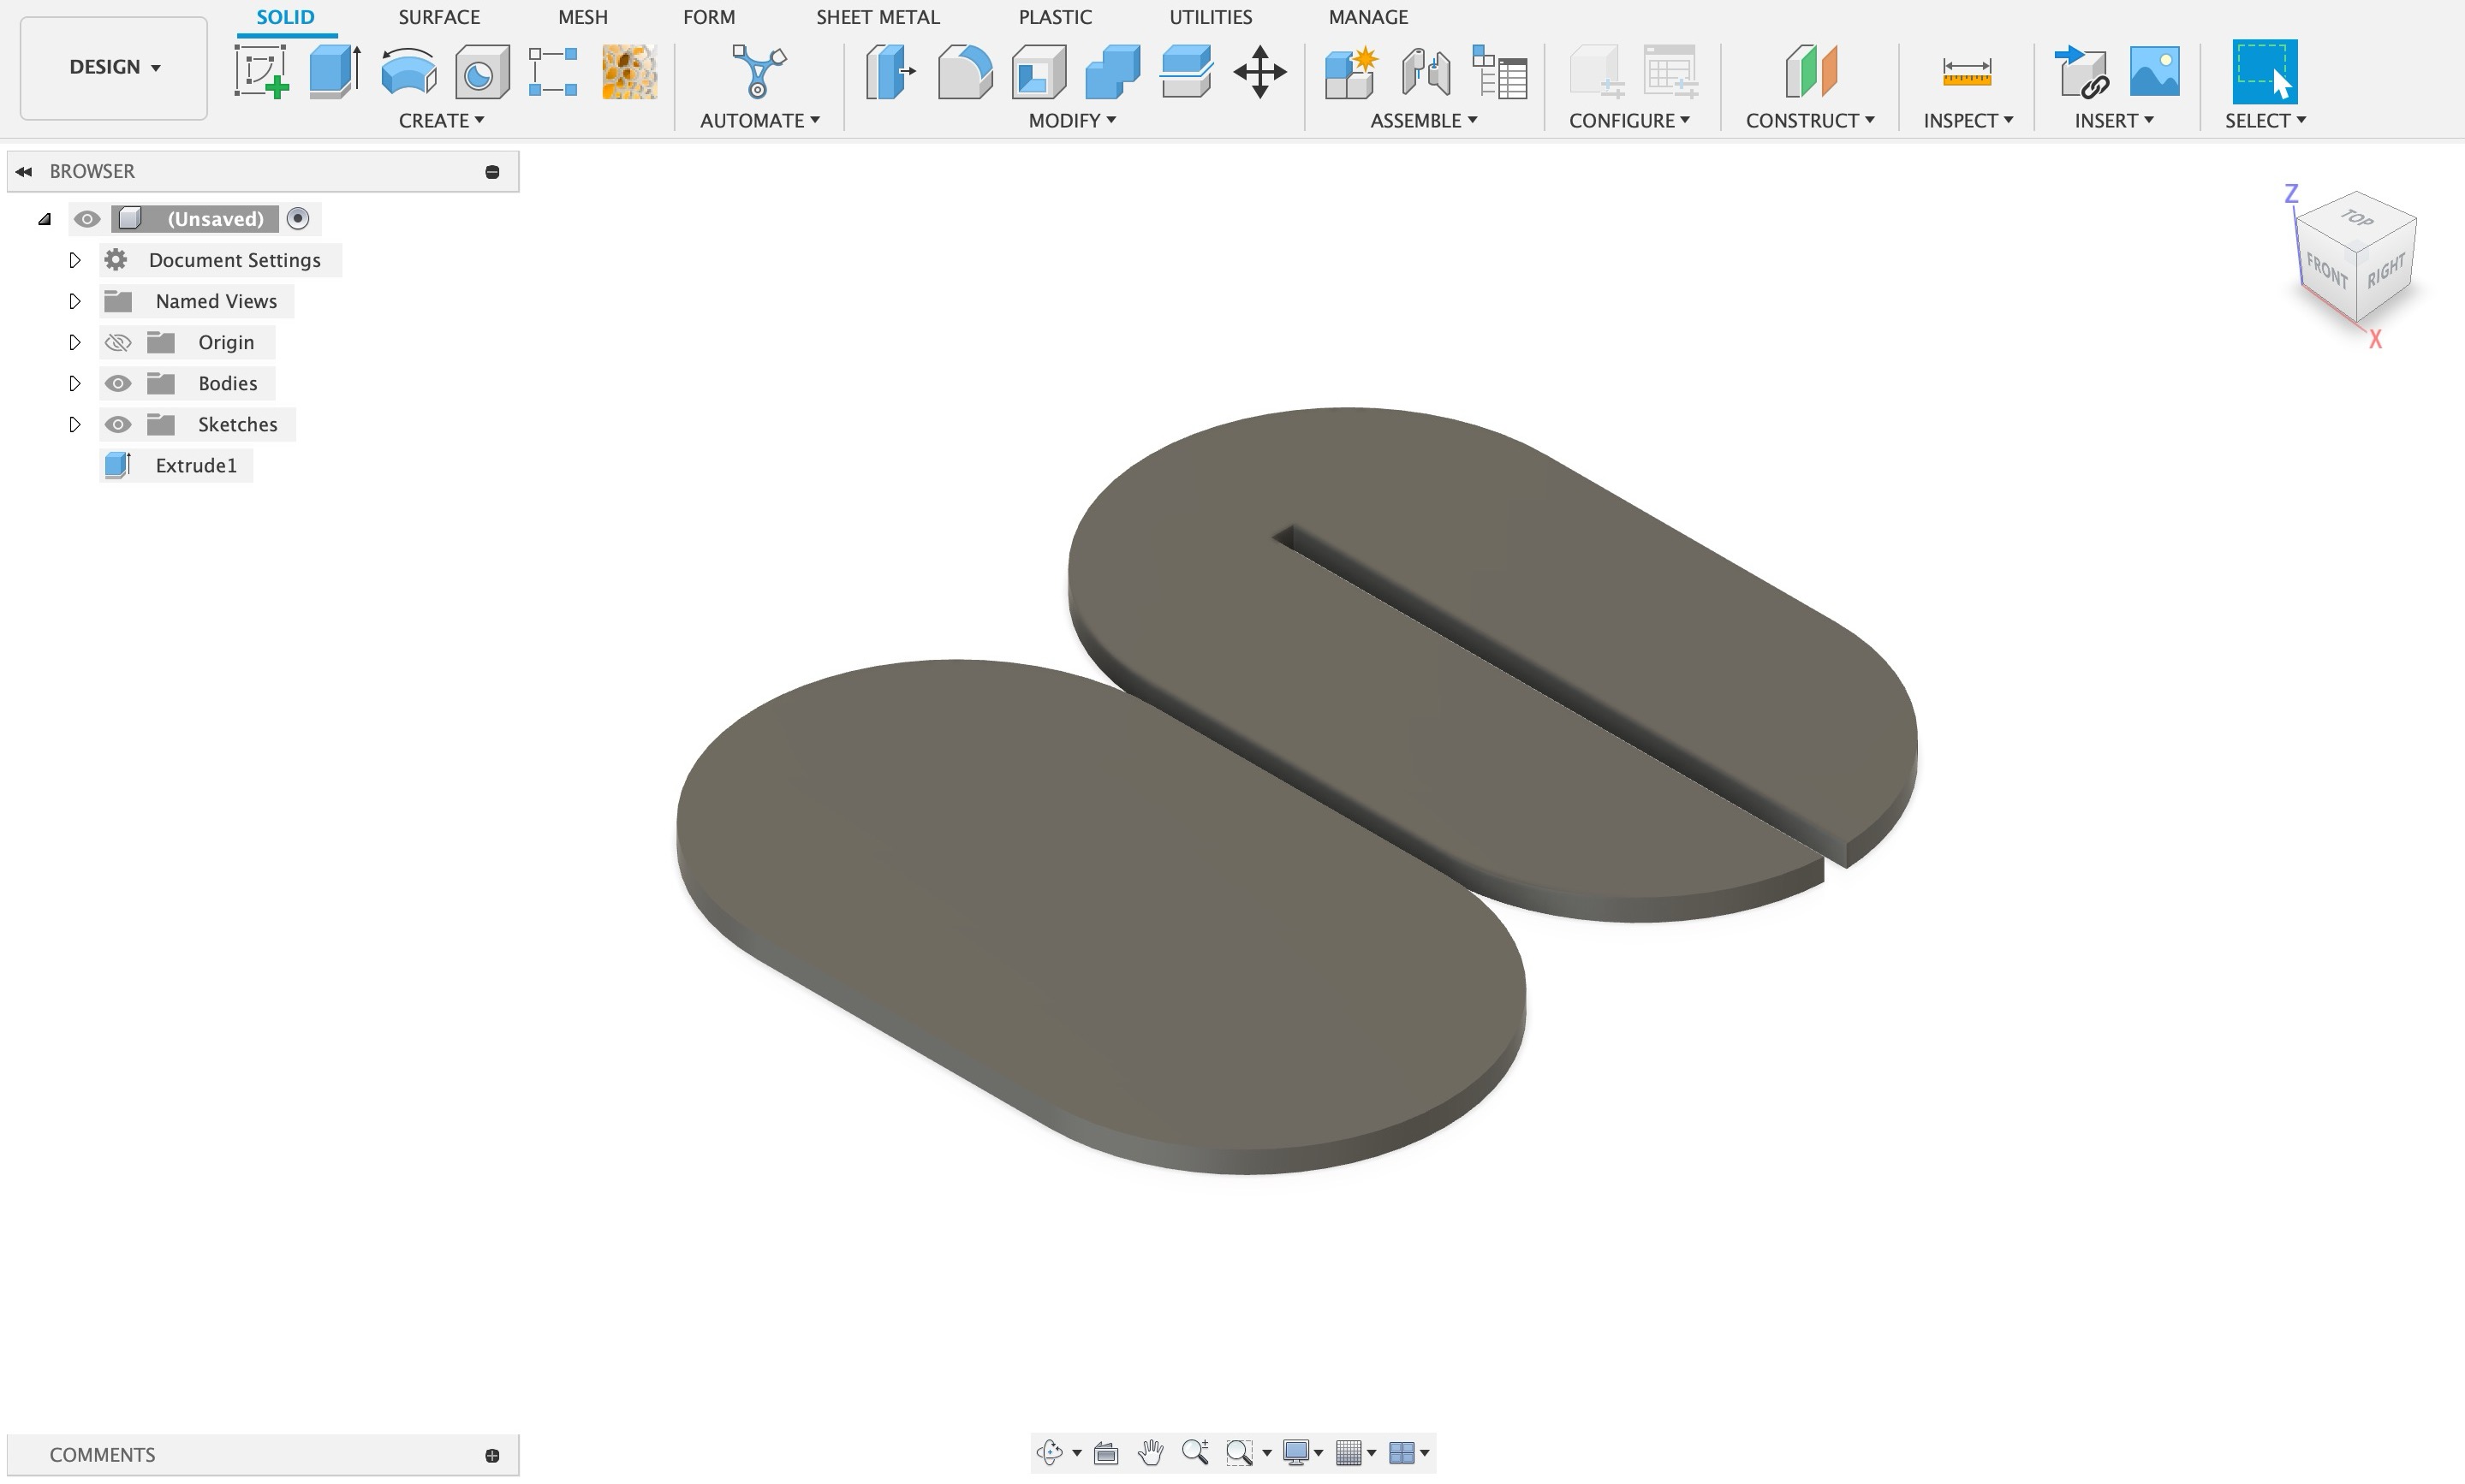The image size is (2465, 1484).
Task: Switch to the SURFACE tab
Action: click(x=439, y=17)
